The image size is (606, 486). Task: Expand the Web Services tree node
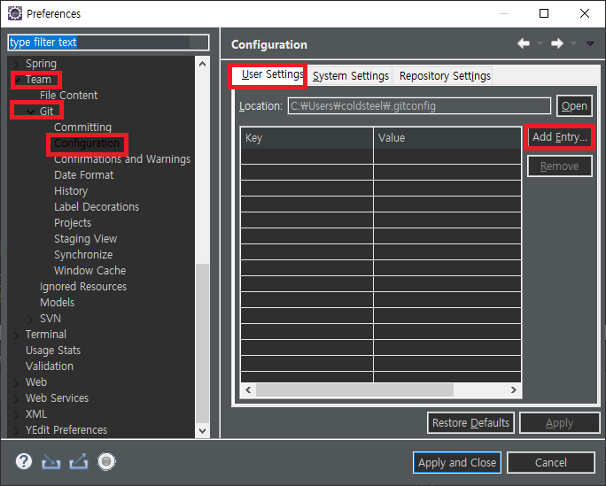[16, 398]
